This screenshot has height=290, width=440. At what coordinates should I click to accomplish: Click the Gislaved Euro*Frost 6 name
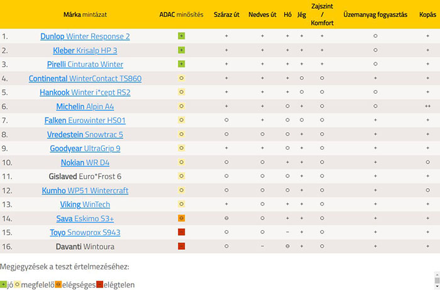85,176
